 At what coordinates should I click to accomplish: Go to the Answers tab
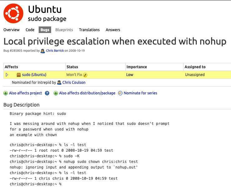[x=113, y=30]
